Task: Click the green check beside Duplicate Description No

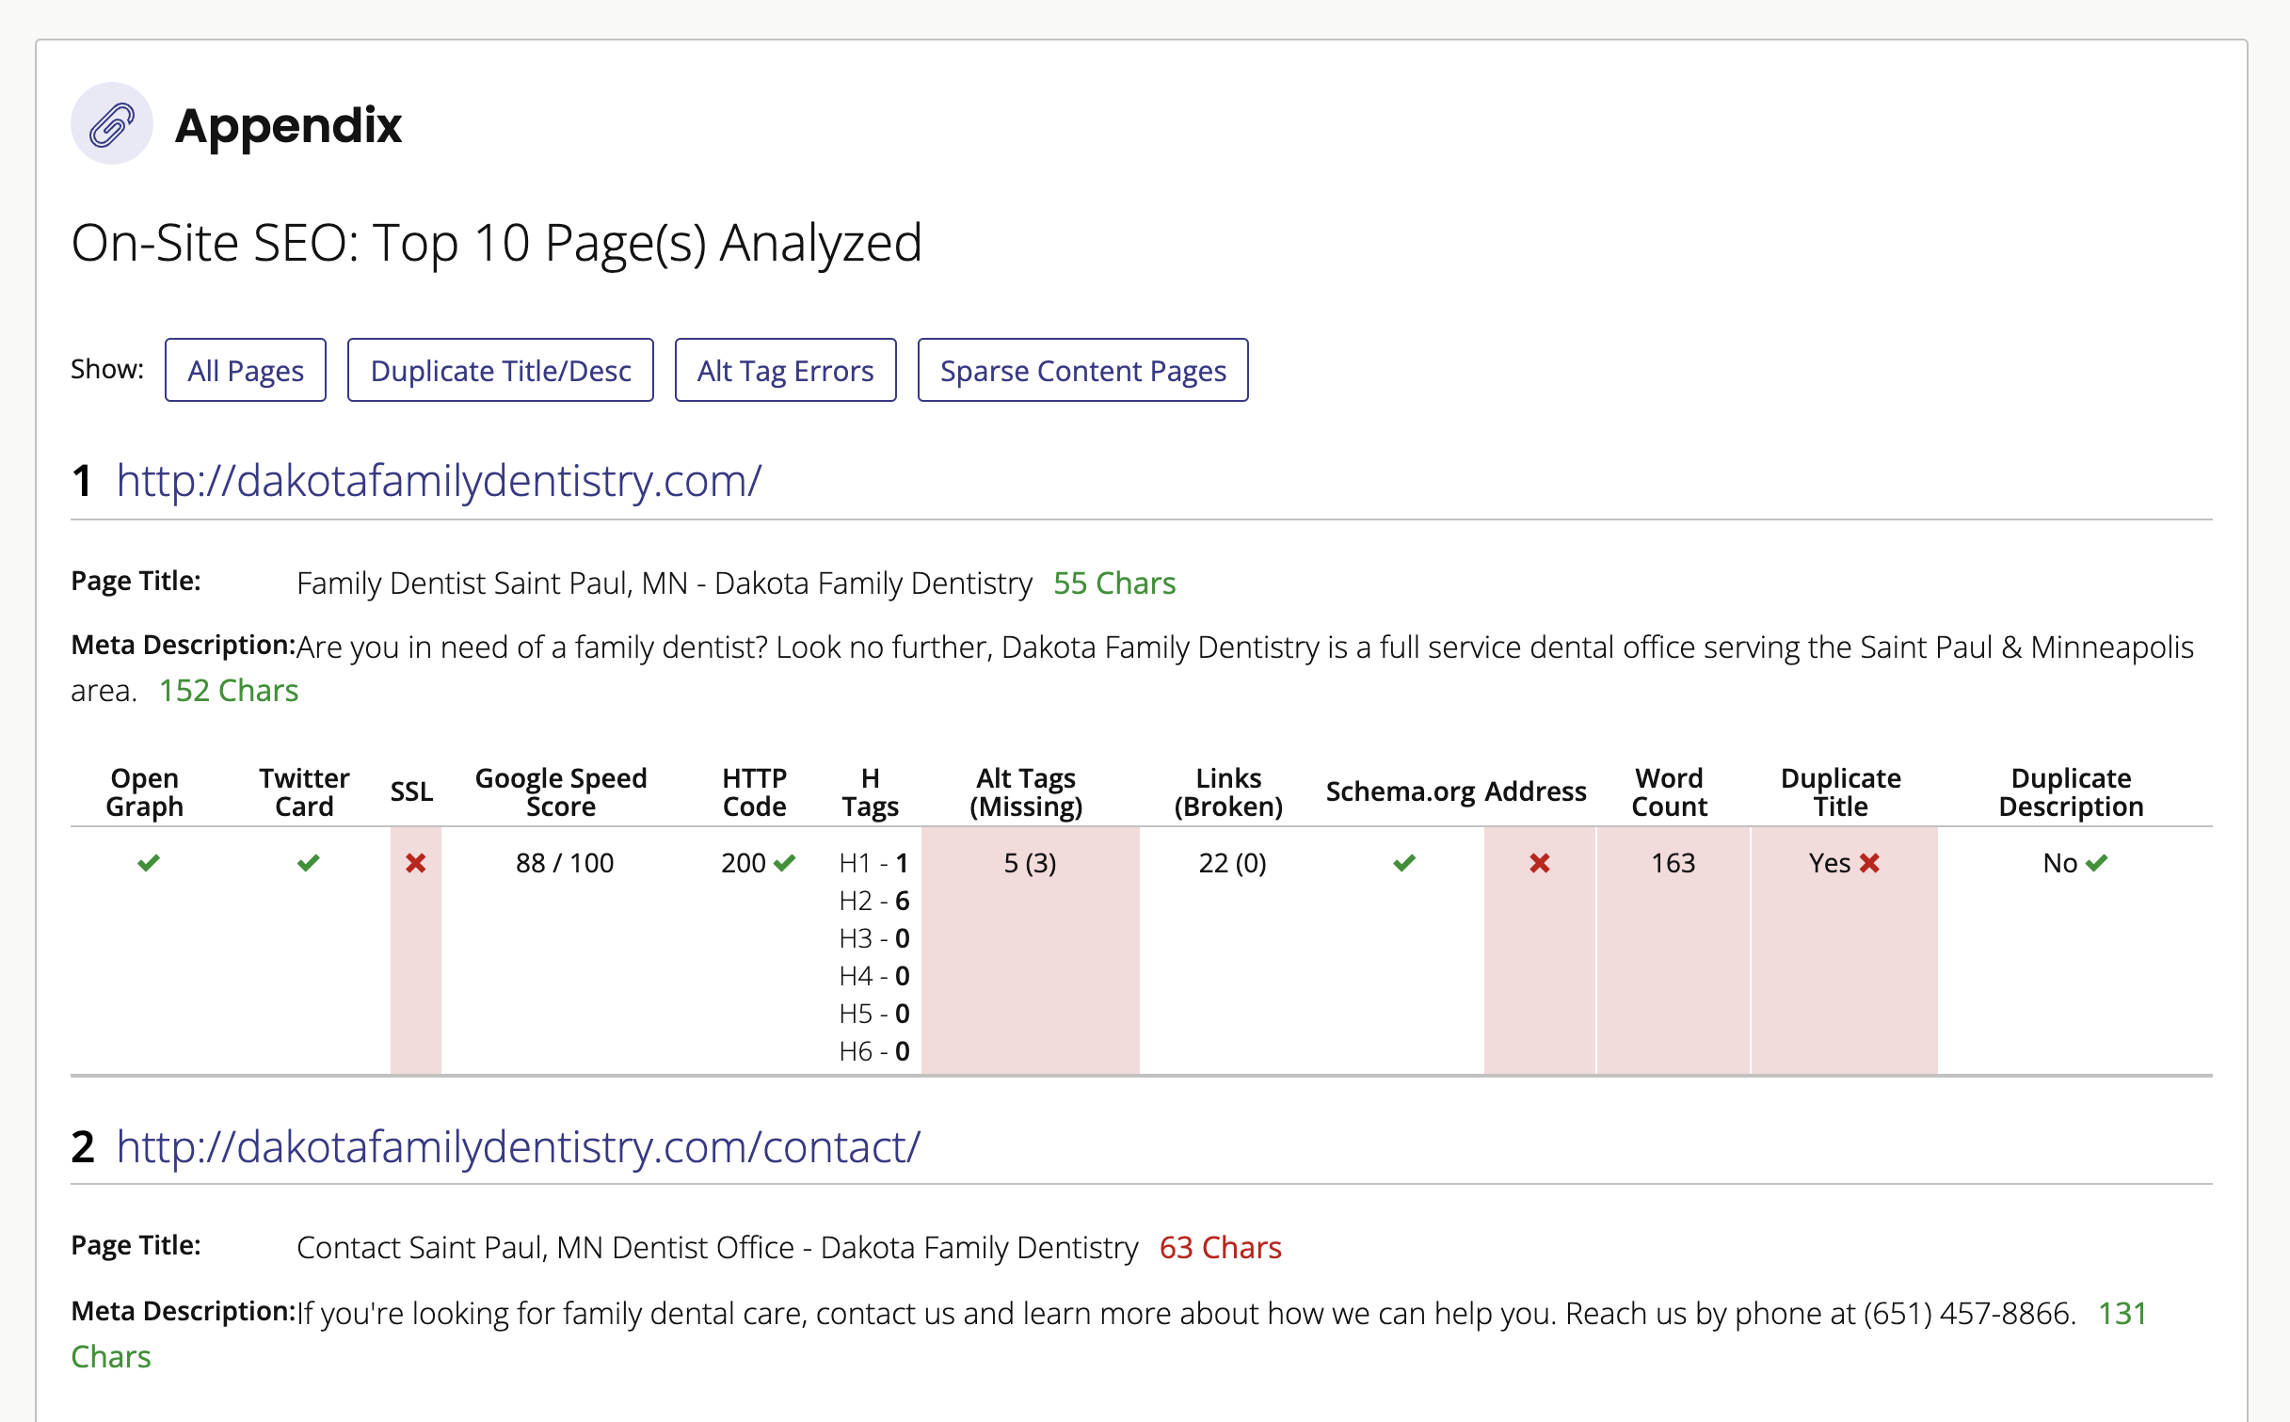Action: tap(2096, 862)
